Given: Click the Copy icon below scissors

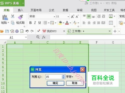Looking at the screenshot, I should 13,23.
